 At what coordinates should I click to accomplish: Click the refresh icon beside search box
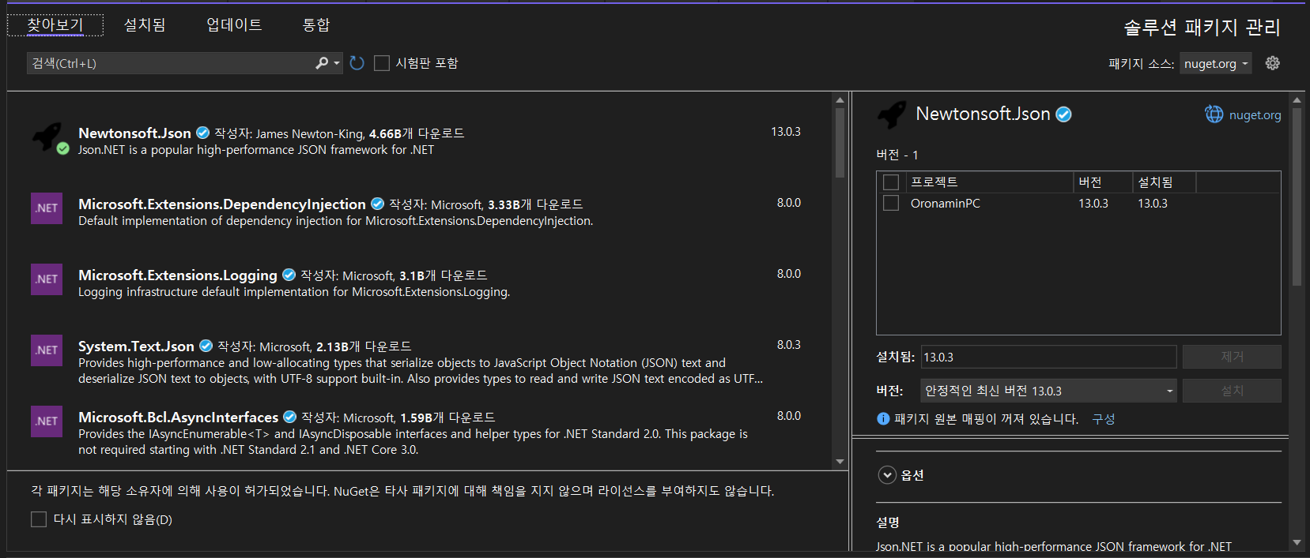[357, 63]
